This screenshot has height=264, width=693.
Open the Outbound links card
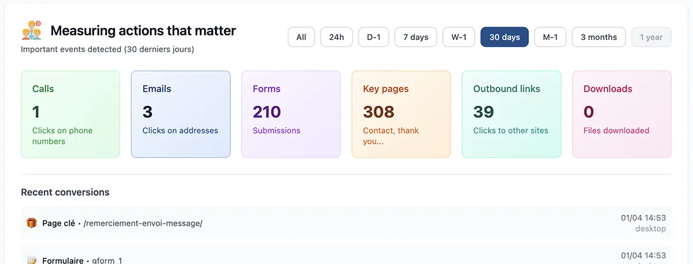pyautogui.click(x=512, y=114)
